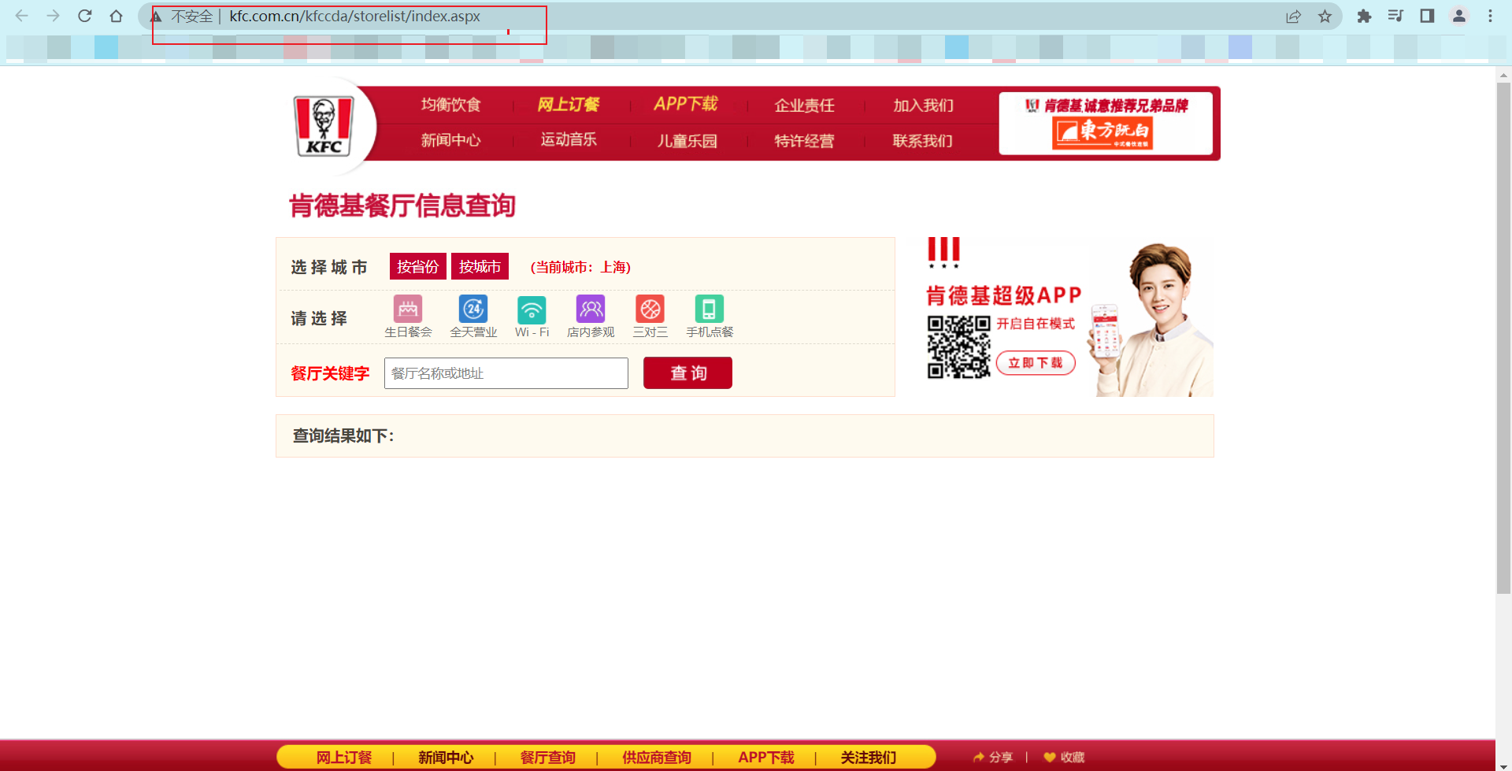Select 按省份 to choose by province
The height and width of the screenshot is (771, 1512).
click(x=418, y=266)
